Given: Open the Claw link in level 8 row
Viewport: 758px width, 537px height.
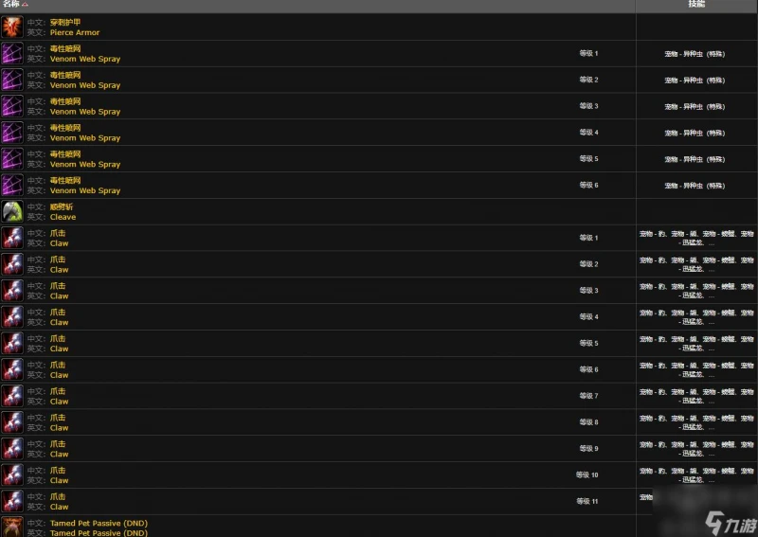Looking at the screenshot, I should 59,428.
